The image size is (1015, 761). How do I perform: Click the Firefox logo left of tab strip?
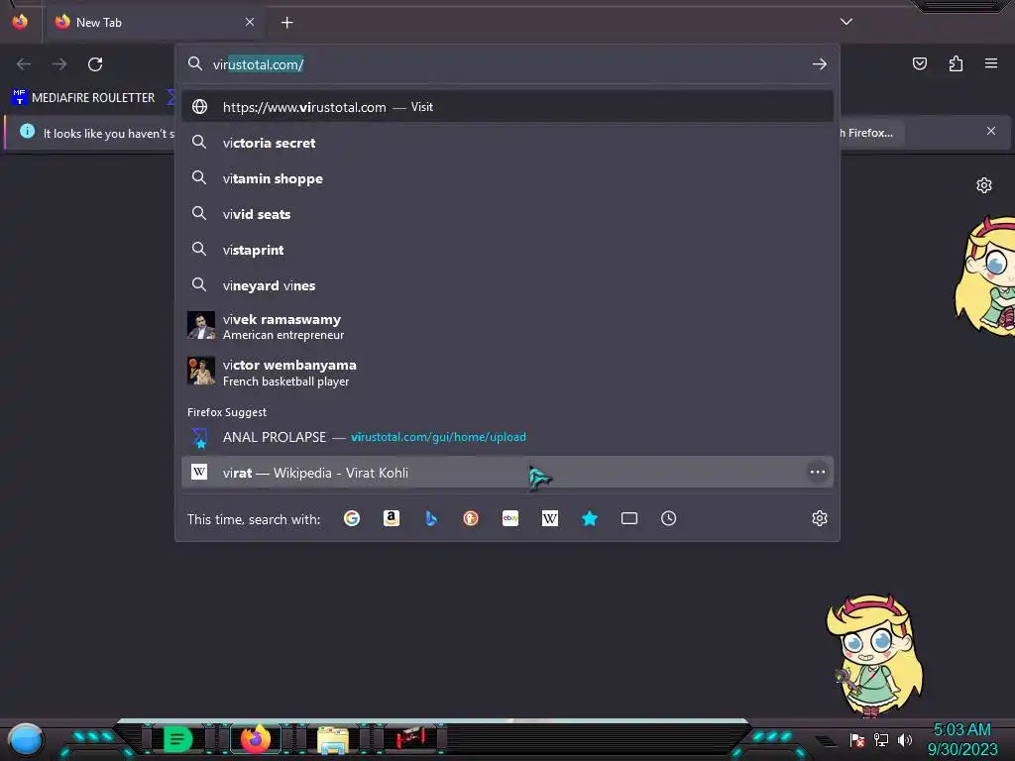tap(20, 22)
